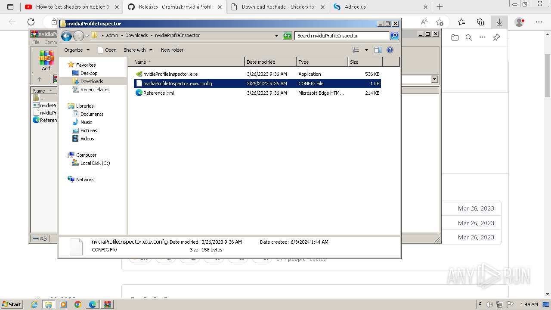Open Edge Downloads button

pyautogui.click(x=499, y=22)
